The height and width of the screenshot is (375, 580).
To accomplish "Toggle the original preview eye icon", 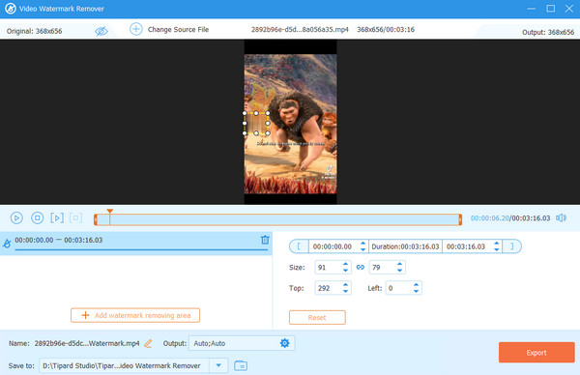I will click(x=101, y=31).
